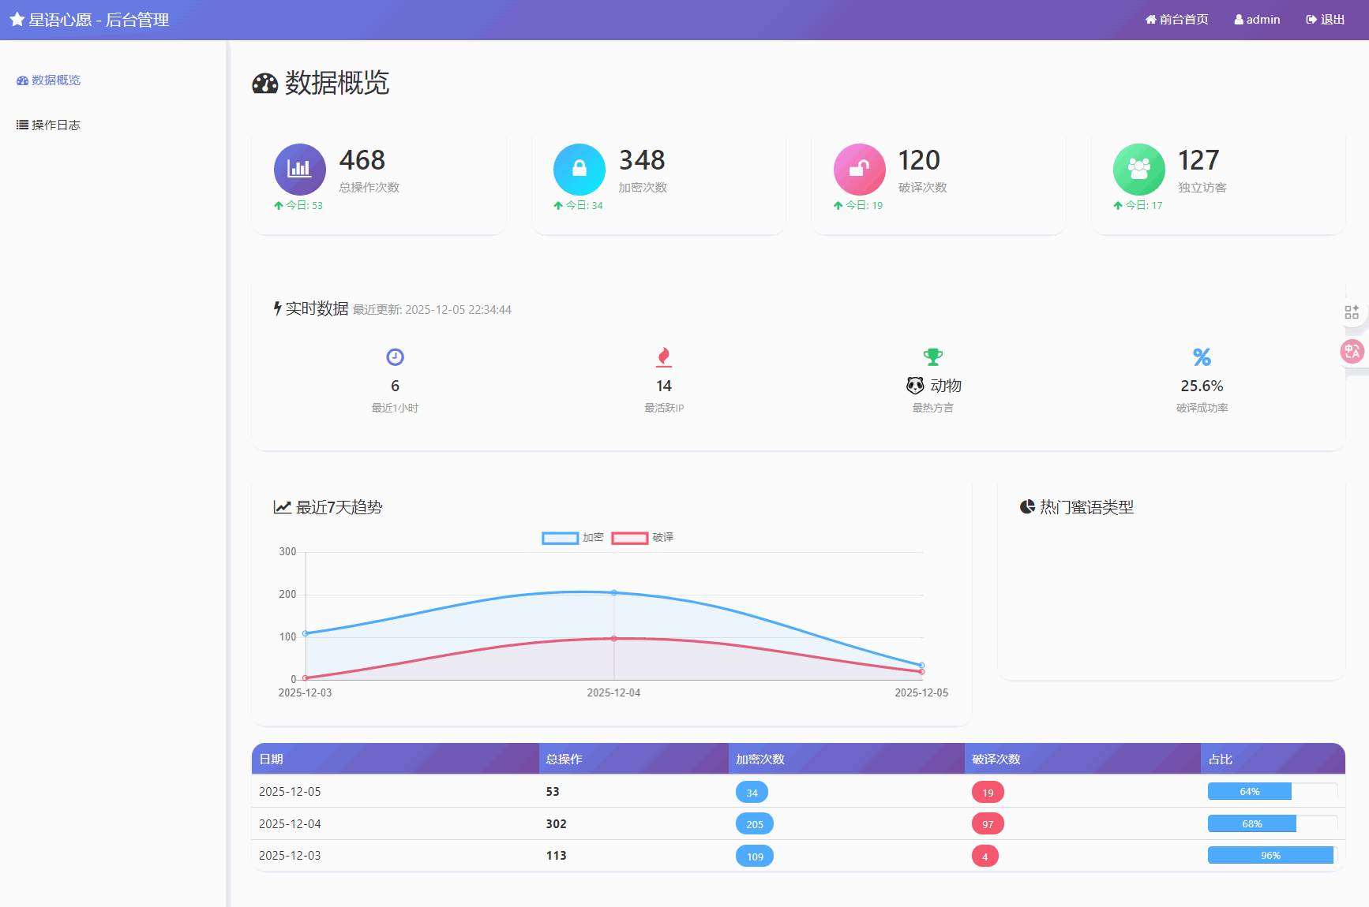Viewport: 1369px width, 907px height.
Task: Click the 205 encryption count badge
Action: 755,824
